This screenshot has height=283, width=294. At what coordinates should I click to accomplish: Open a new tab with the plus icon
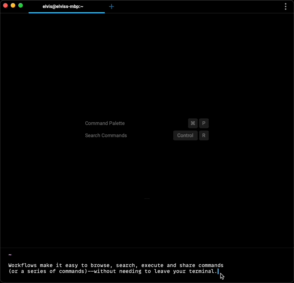point(112,6)
